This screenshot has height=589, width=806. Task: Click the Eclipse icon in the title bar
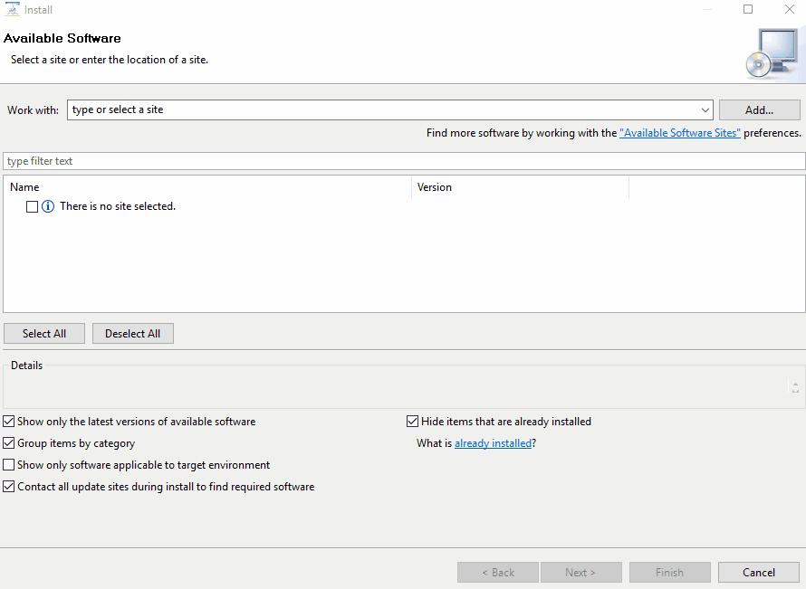tap(12, 10)
